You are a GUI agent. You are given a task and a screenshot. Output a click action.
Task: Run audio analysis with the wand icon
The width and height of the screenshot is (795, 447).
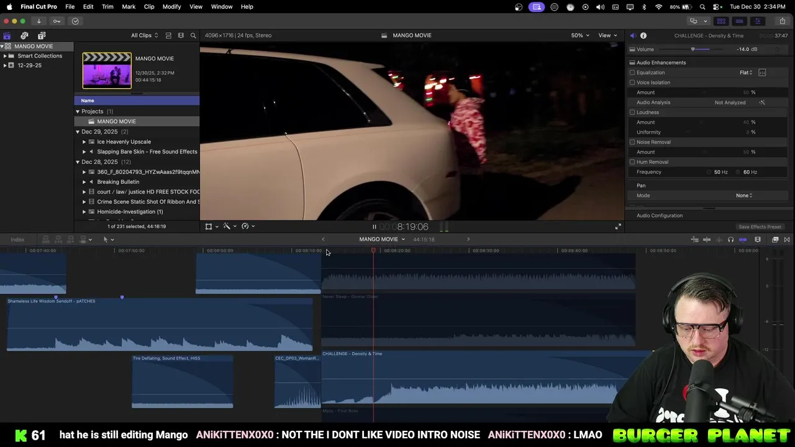point(762,102)
